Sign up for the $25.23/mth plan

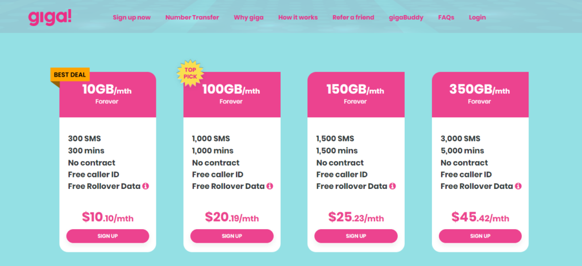pos(356,236)
